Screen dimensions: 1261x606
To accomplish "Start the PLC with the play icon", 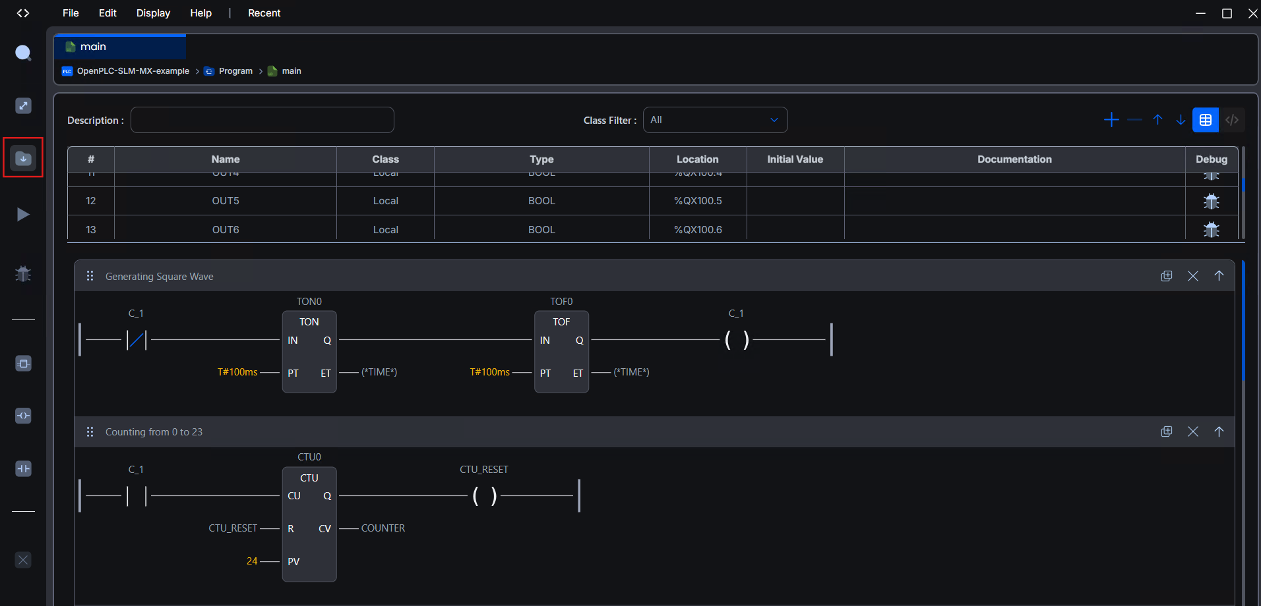I will pos(23,214).
